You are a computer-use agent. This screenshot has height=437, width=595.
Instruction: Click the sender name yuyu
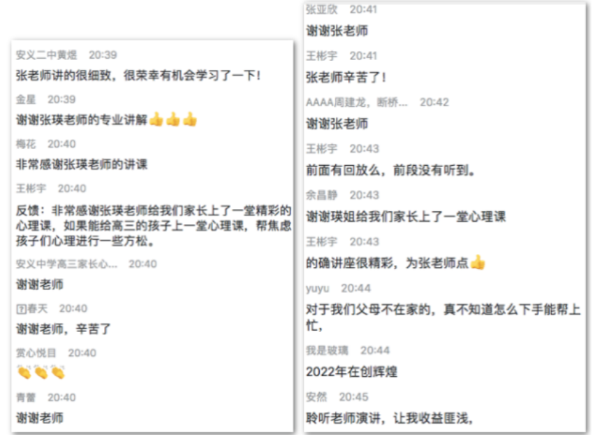point(318,288)
